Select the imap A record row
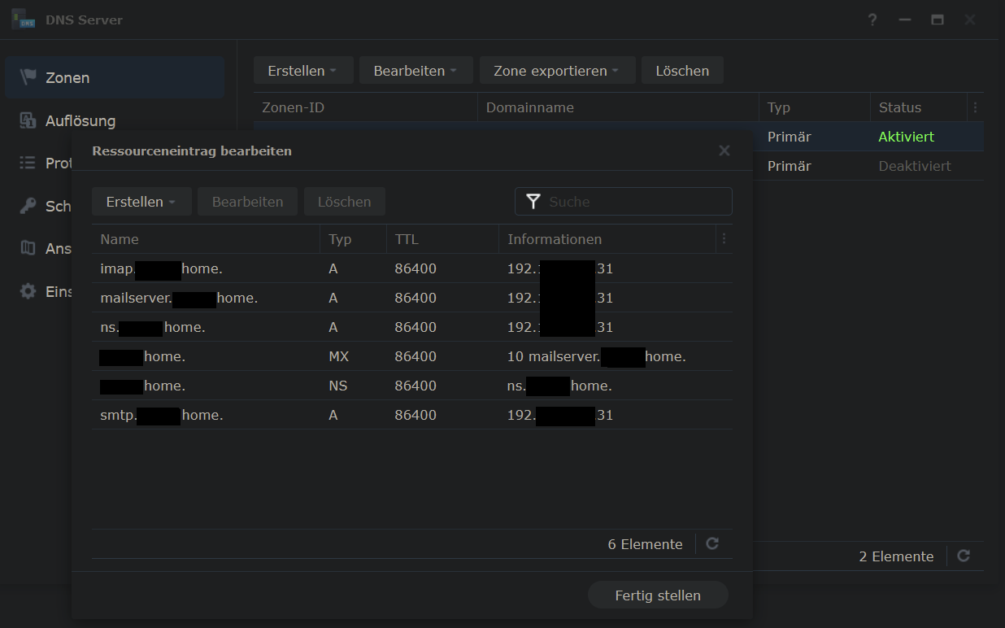 pos(412,268)
